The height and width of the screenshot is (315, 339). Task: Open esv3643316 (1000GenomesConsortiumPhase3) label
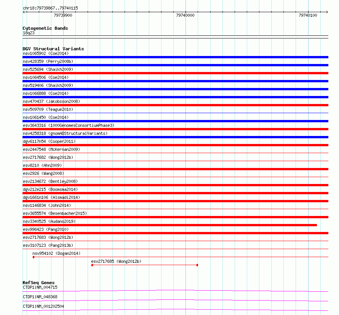coord(69,125)
